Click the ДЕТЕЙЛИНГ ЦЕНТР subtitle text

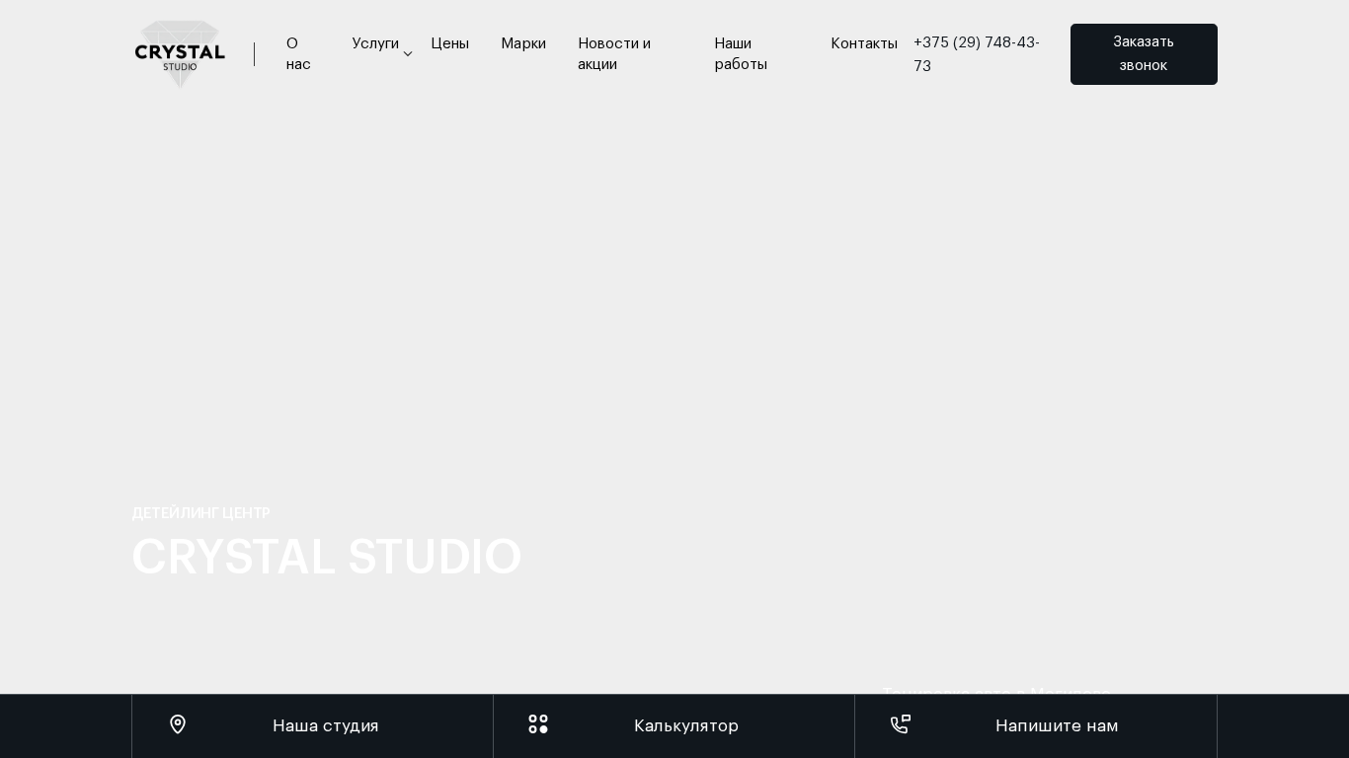201,513
